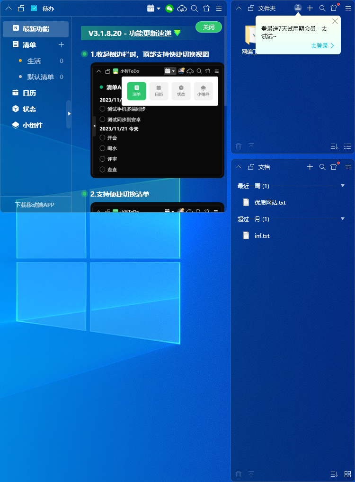Search within the 文件夹 widget
The height and width of the screenshot is (482, 355).
pos(322,9)
